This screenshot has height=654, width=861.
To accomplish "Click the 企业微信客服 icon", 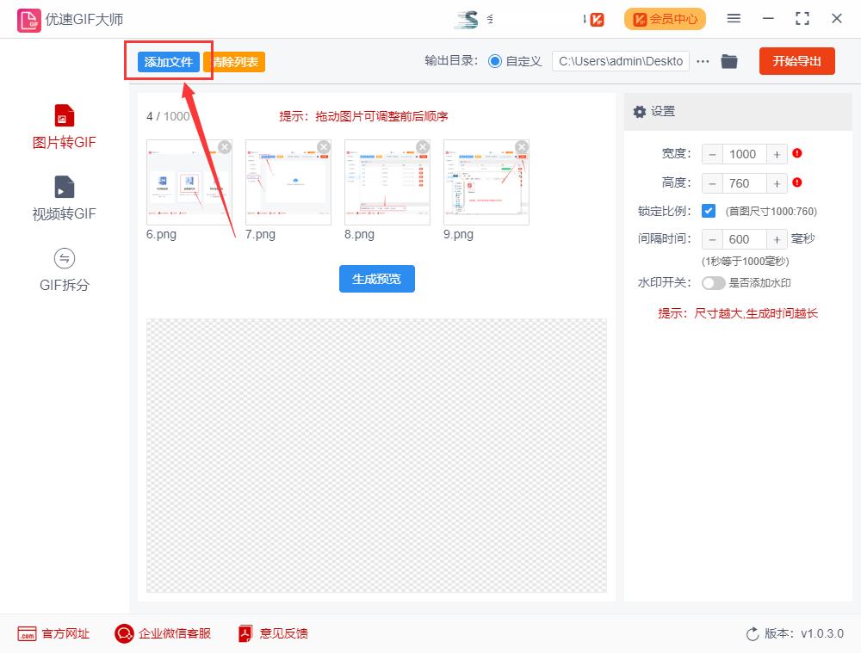I will click(x=123, y=633).
